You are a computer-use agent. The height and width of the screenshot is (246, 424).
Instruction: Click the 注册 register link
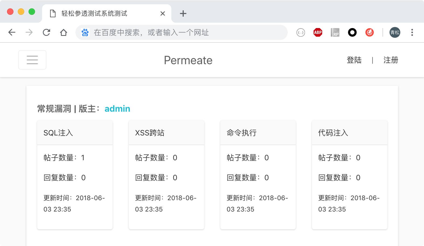391,60
